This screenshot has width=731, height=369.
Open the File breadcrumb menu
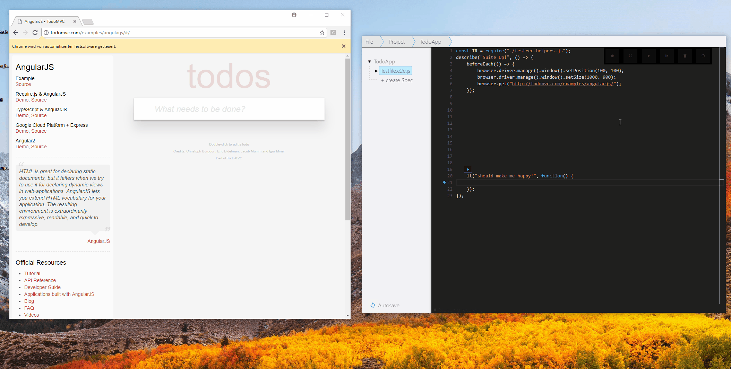coord(369,42)
